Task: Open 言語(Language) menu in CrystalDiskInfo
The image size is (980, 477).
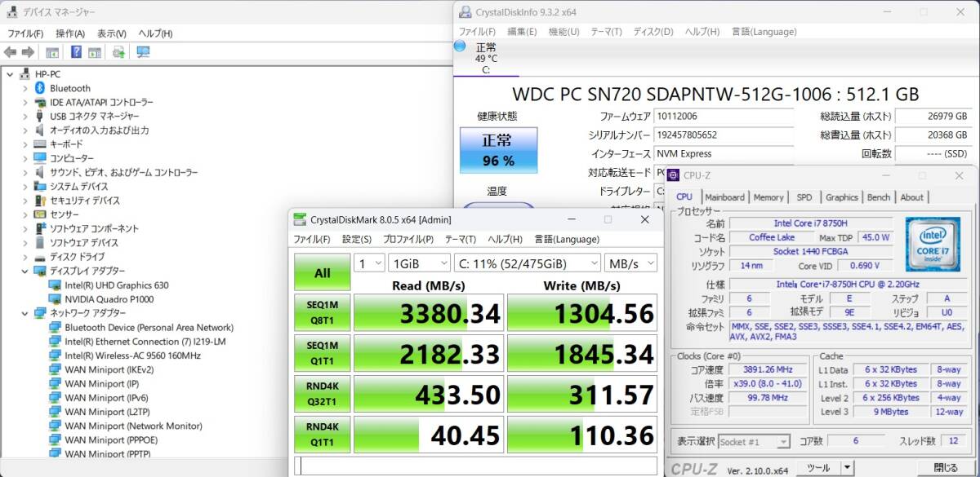Action: click(x=764, y=31)
